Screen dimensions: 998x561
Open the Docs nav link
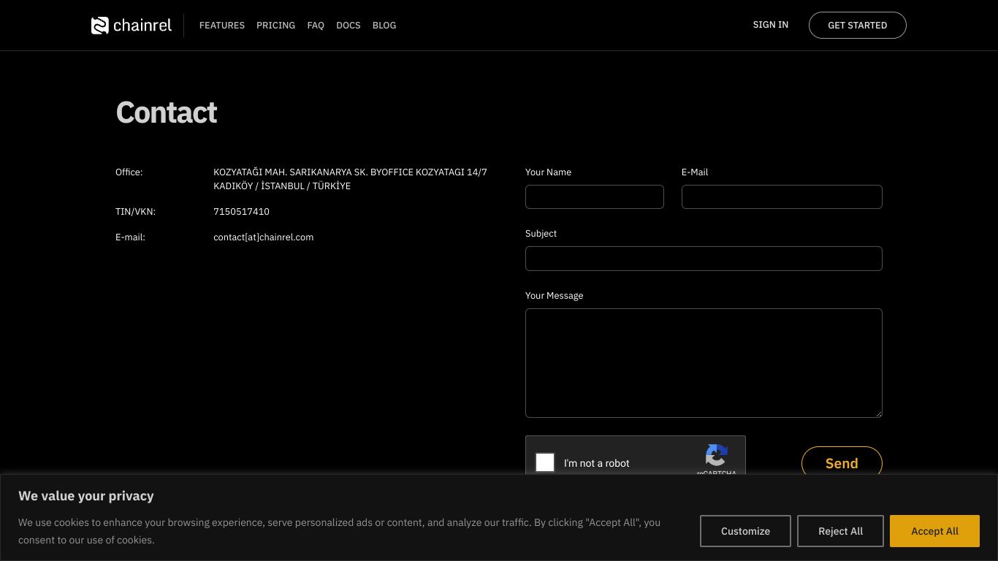pyautogui.click(x=348, y=25)
